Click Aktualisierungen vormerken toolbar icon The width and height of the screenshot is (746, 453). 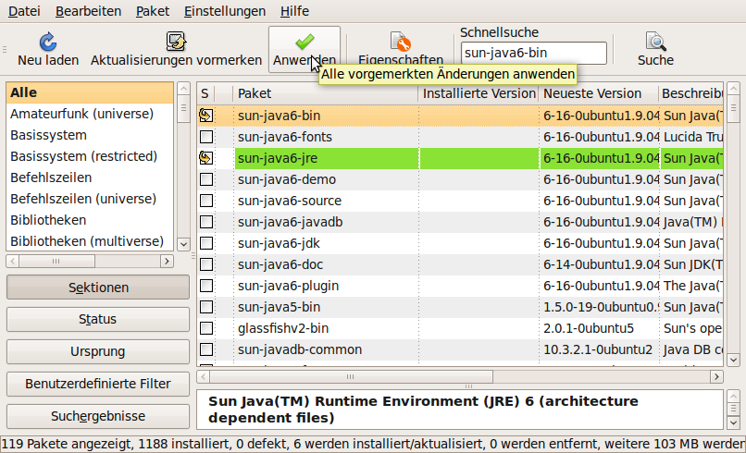(x=176, y=42)
